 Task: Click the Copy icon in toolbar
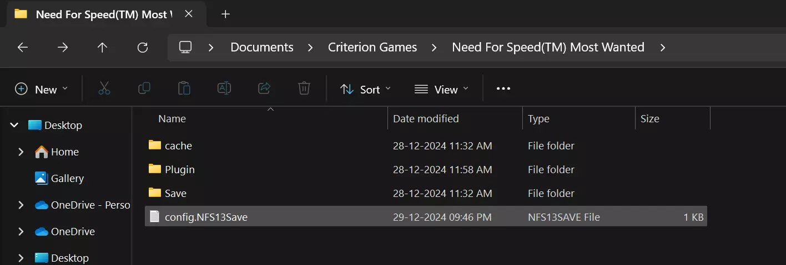coord(144,89)
